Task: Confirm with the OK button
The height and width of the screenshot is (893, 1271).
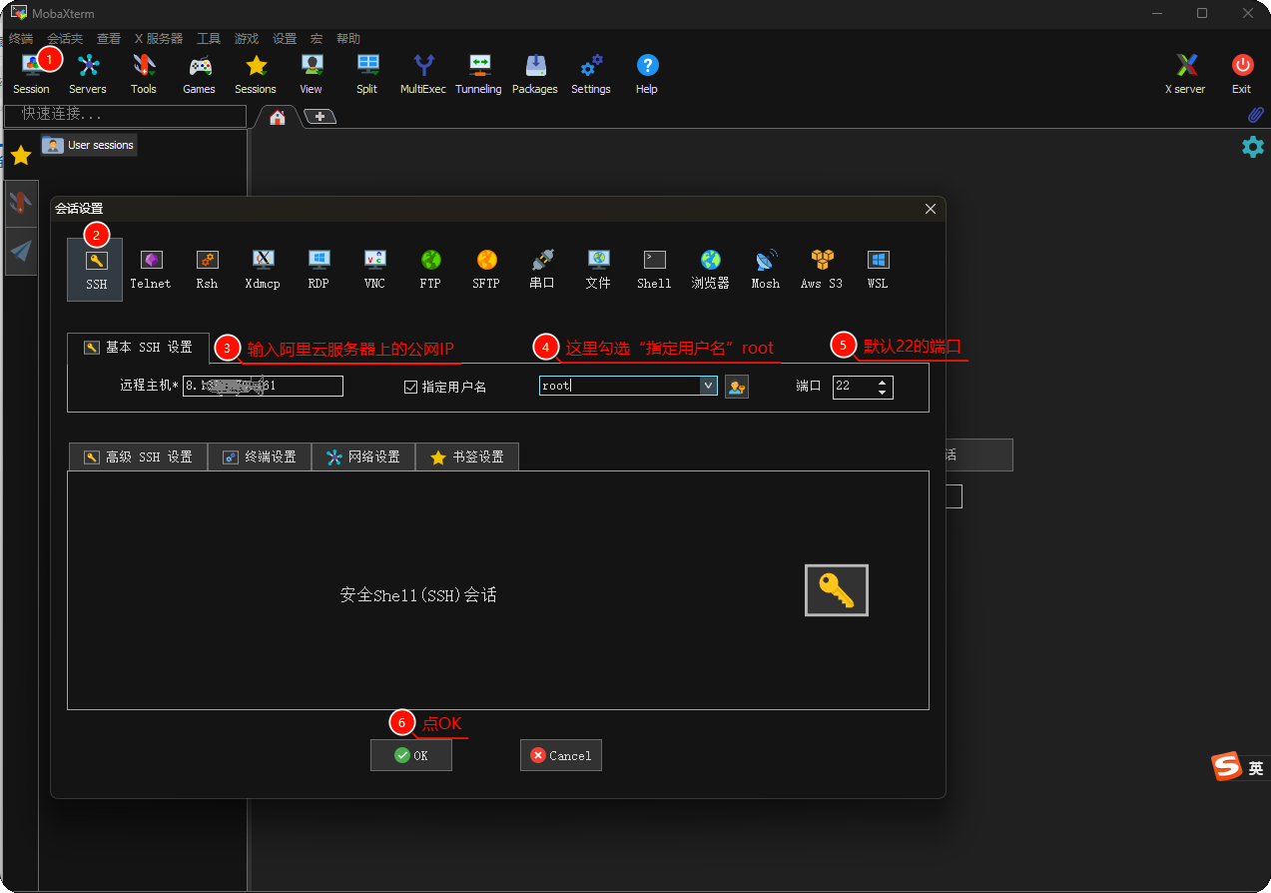Action: [x=411, y=755]
